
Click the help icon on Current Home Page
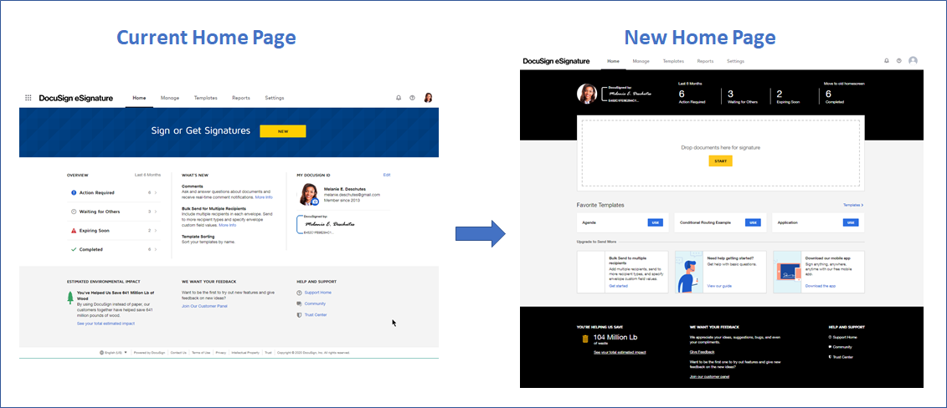pos(413,98)
